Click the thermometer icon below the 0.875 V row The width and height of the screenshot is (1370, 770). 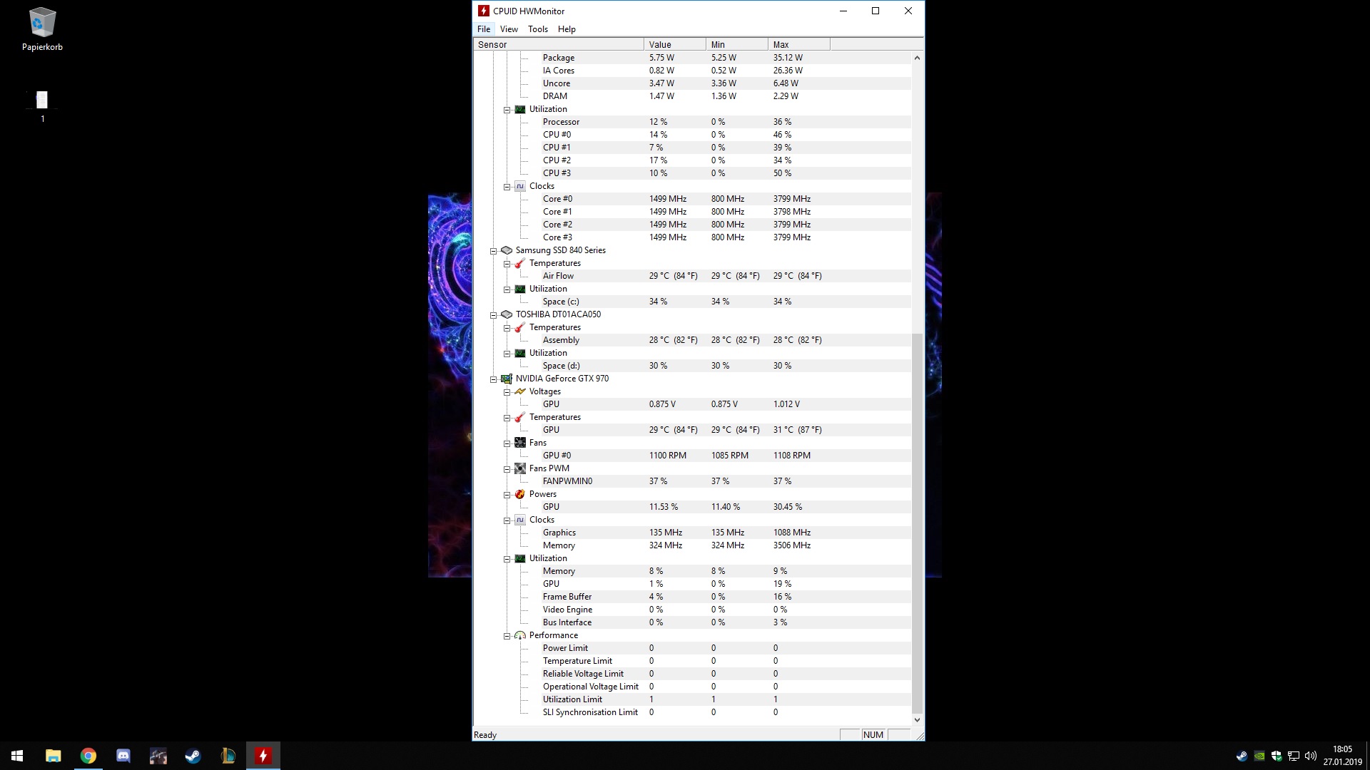520,417
